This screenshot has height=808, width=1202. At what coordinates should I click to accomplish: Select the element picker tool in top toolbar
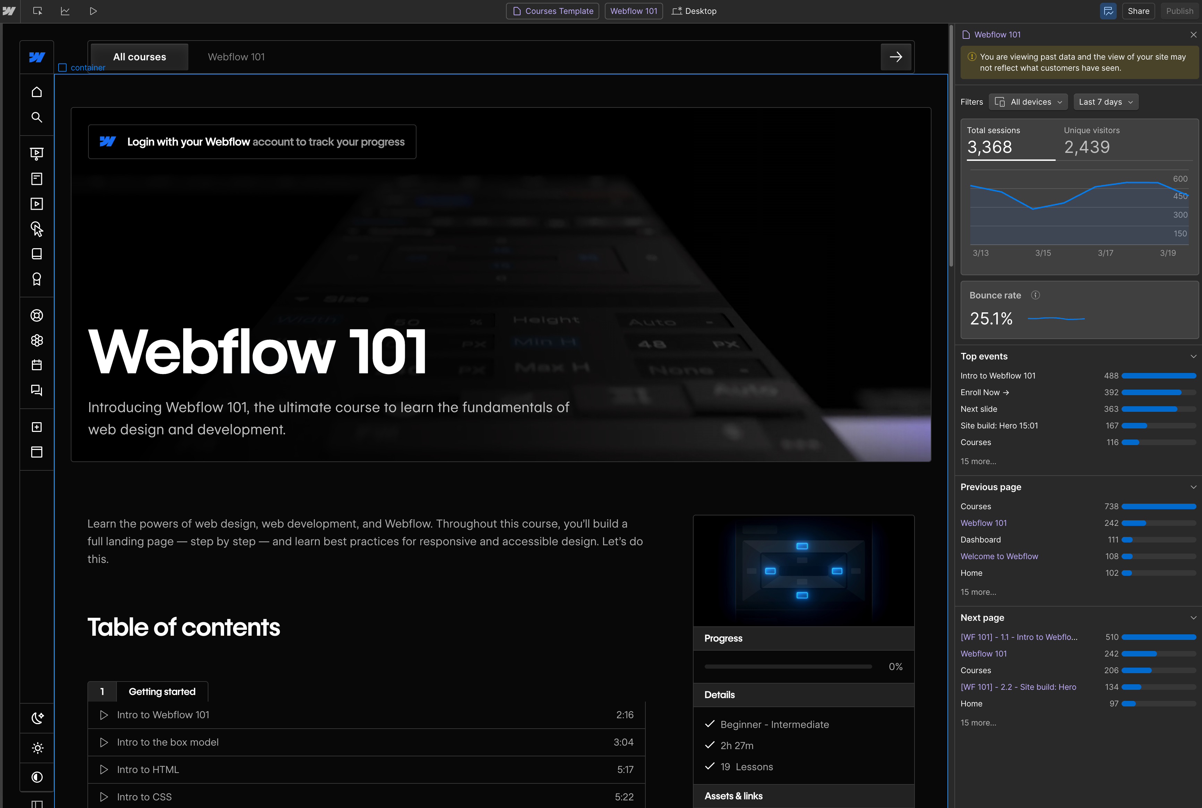tap(37, 11)
